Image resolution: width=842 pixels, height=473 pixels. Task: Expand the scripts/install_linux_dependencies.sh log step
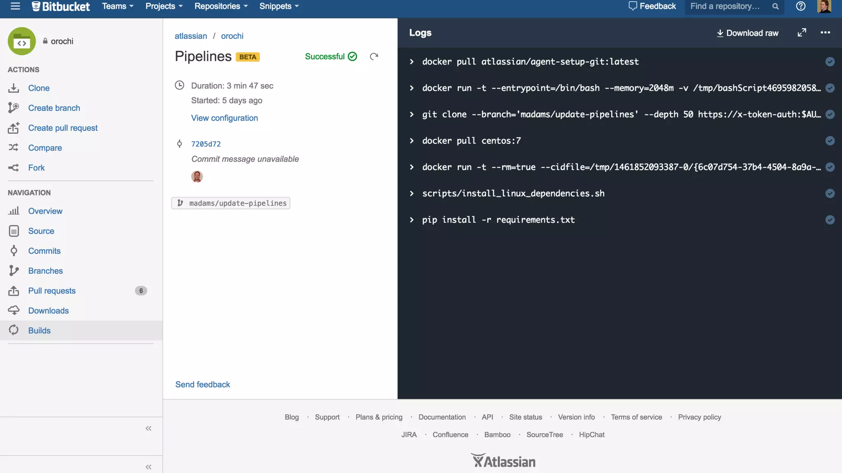coord(412,193)
